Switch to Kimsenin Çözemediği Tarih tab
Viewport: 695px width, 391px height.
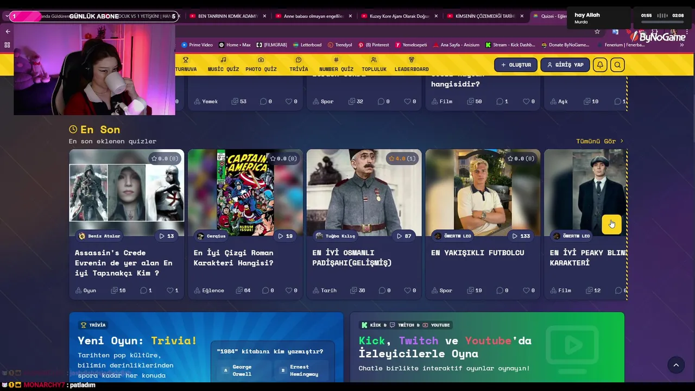pyautogui.click(x=485, y=16)
